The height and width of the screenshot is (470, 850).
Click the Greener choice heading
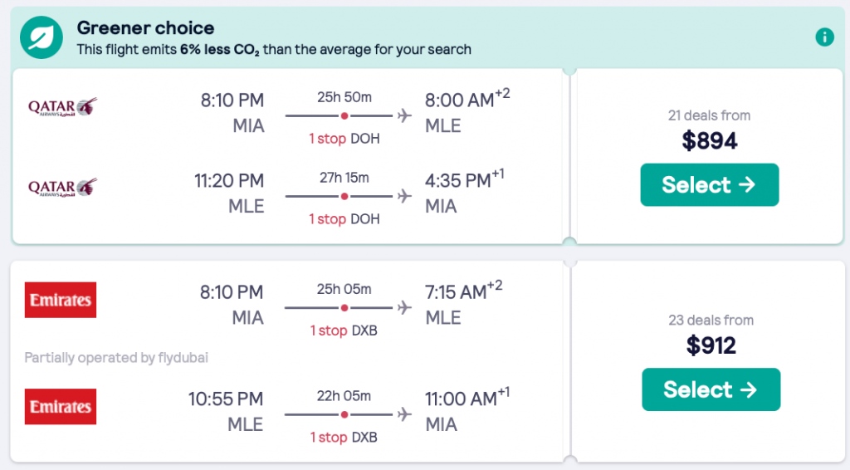coord(145,28)
